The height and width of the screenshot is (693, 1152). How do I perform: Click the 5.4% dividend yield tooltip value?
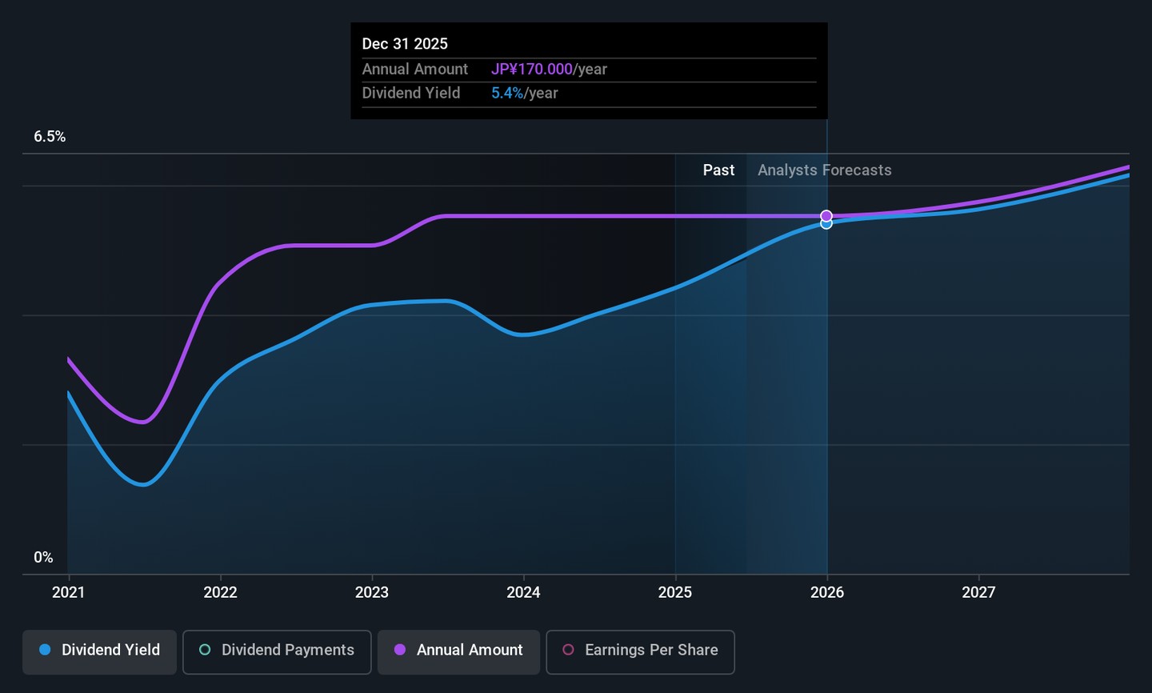[x=507, y=94]
